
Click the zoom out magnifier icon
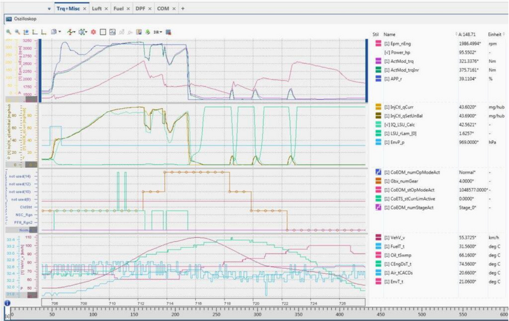tap(17, 31)
